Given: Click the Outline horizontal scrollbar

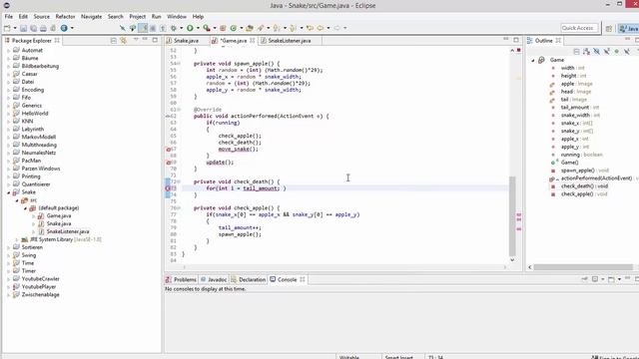Looking at the screenshot, I should point(583,267).
